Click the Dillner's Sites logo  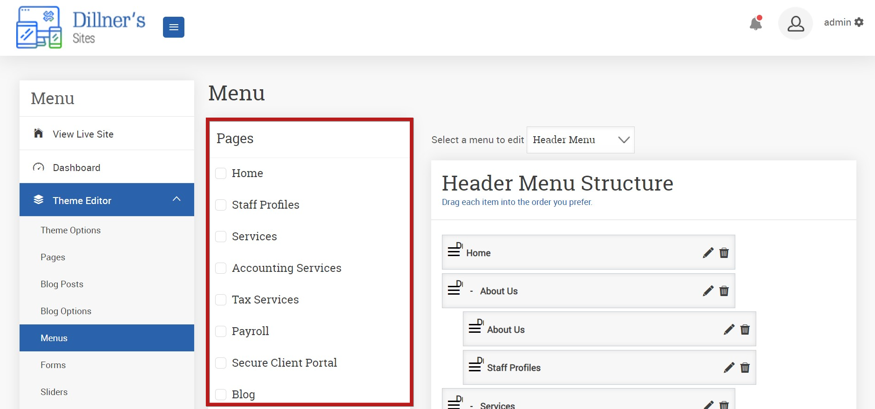point(81,27)
